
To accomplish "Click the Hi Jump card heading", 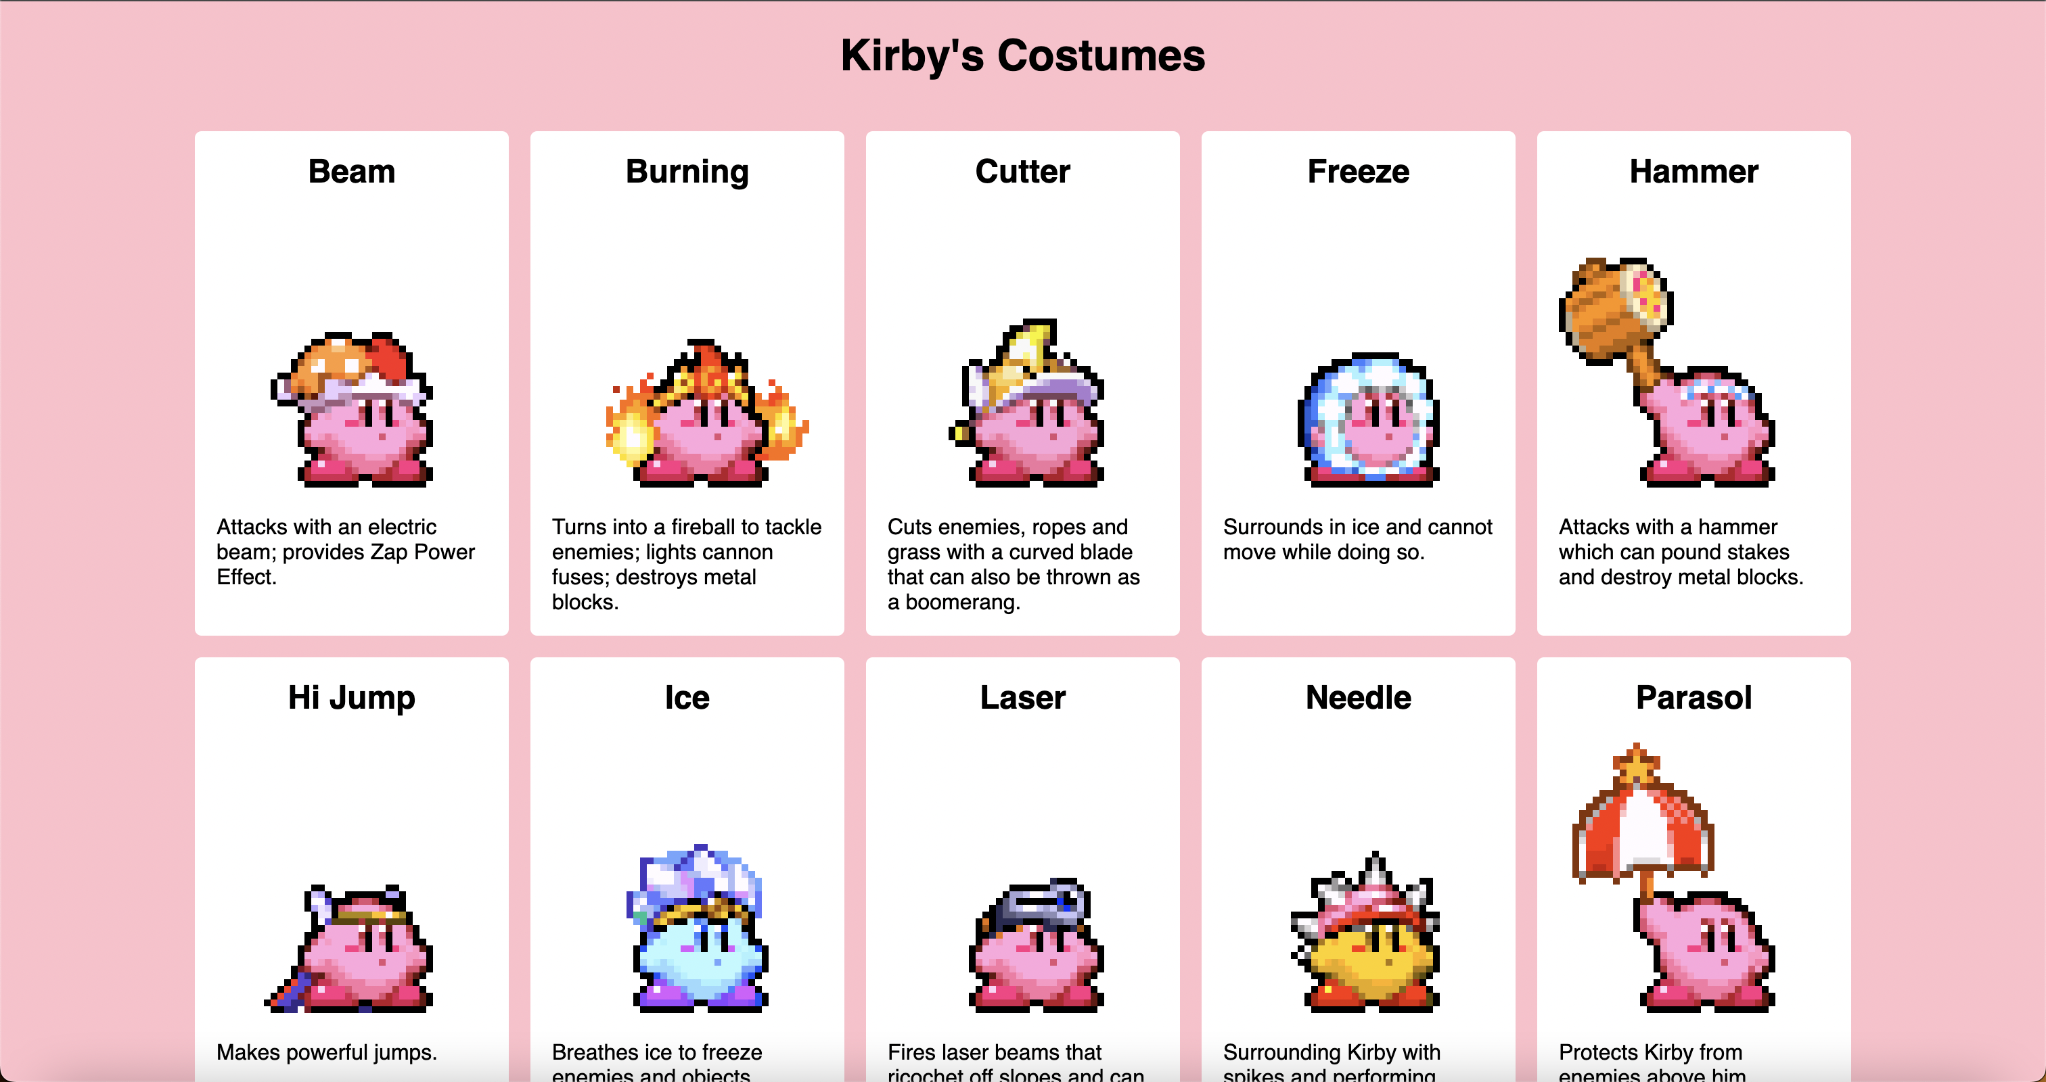I will [351, 698].
